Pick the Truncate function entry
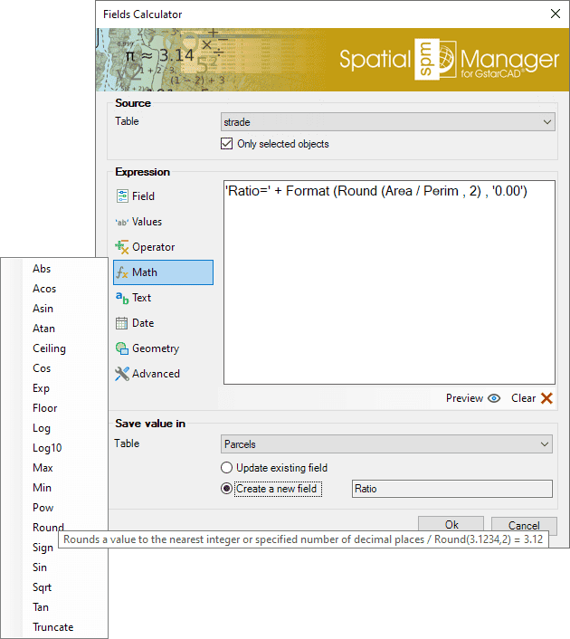This screenshot has width=570, height=639. click(52, 627)
